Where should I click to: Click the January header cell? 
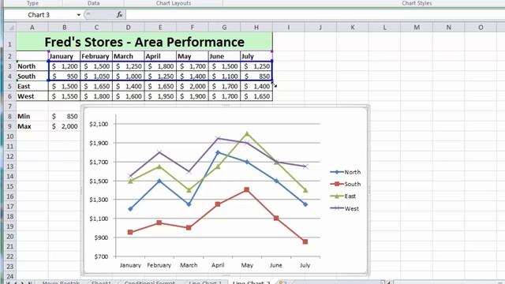(65, 56)
